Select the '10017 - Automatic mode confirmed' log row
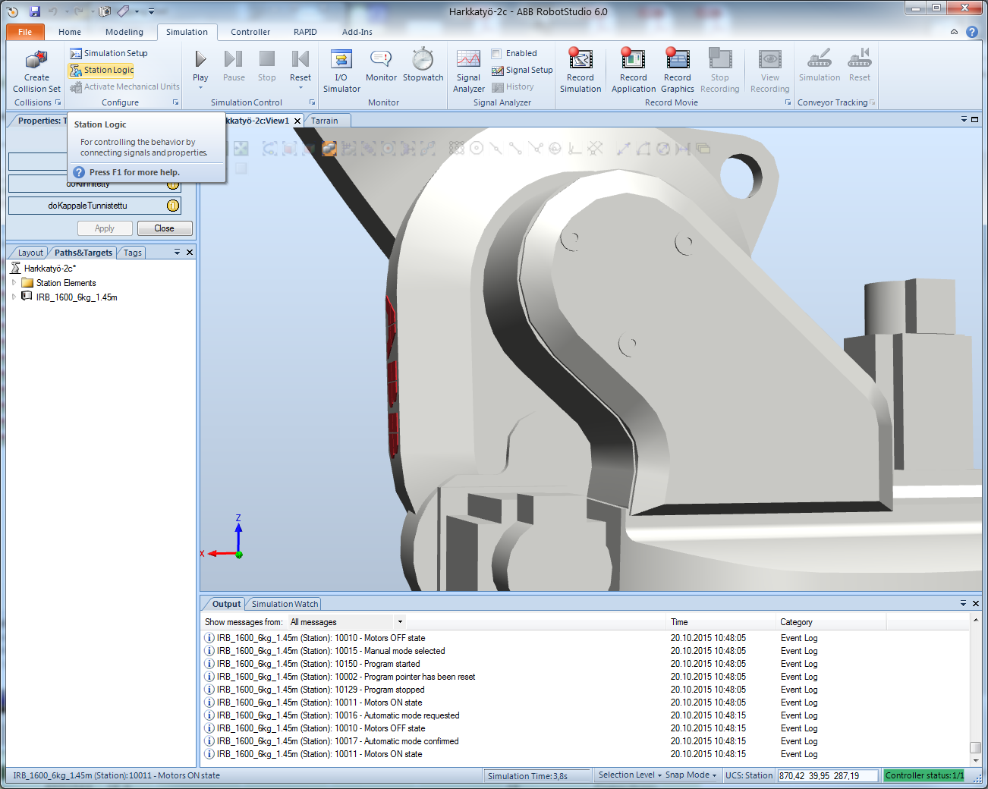 coord(584,741)
